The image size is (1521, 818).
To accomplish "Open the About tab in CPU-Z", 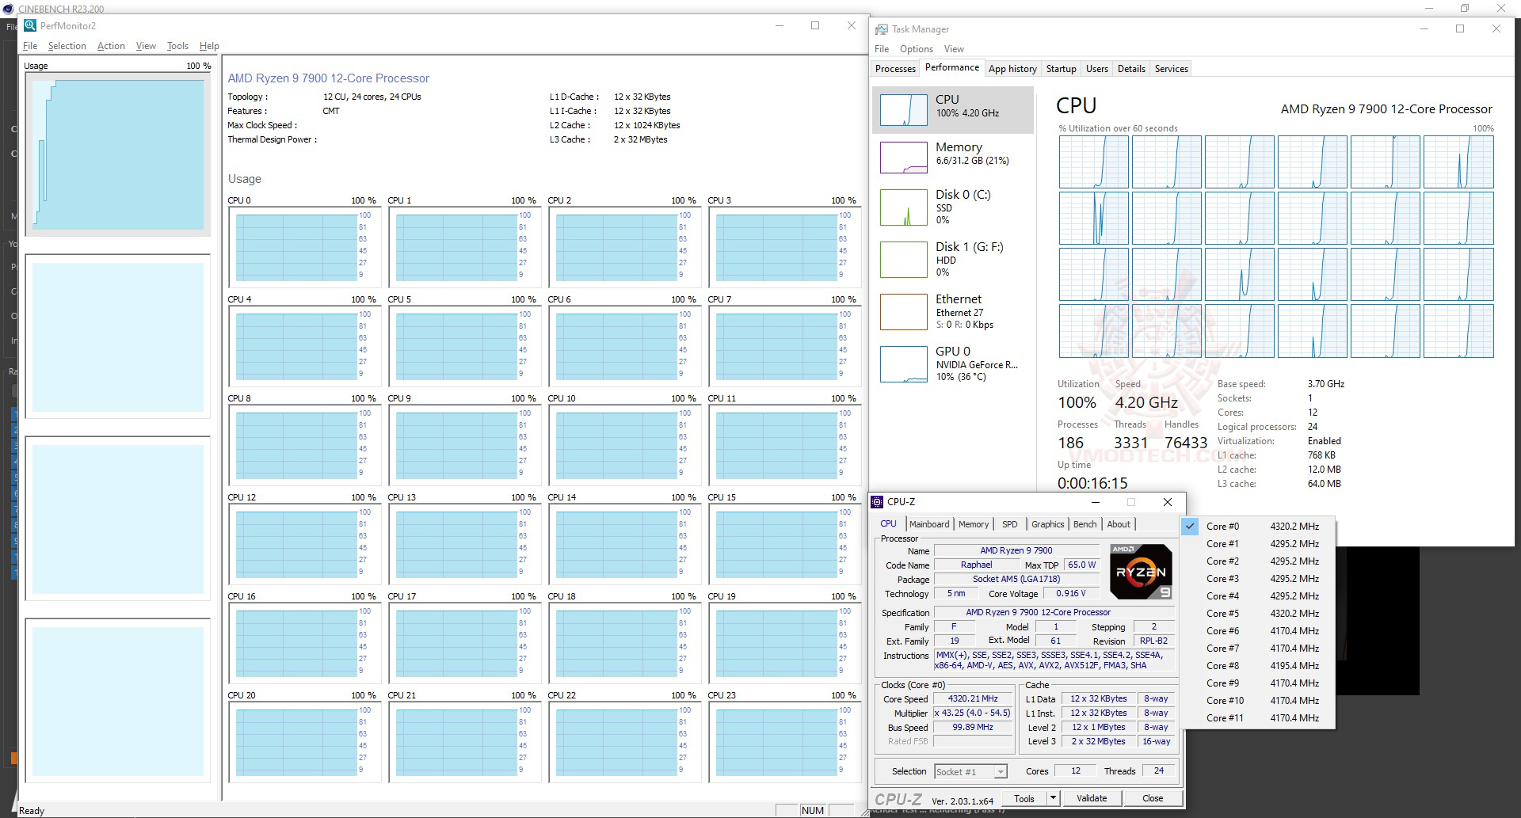I will pyautogui.click(x=1119, y=524).
